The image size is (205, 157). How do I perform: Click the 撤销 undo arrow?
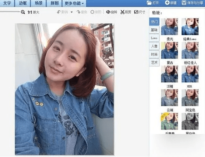[59, 12]
